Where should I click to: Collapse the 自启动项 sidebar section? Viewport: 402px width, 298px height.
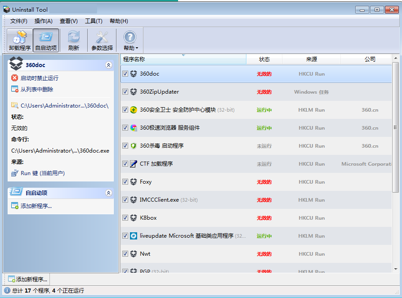pos(108,193)
